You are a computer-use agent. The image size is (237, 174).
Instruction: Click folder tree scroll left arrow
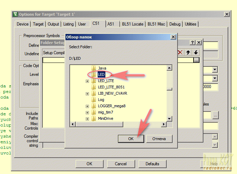coord(73,124)
